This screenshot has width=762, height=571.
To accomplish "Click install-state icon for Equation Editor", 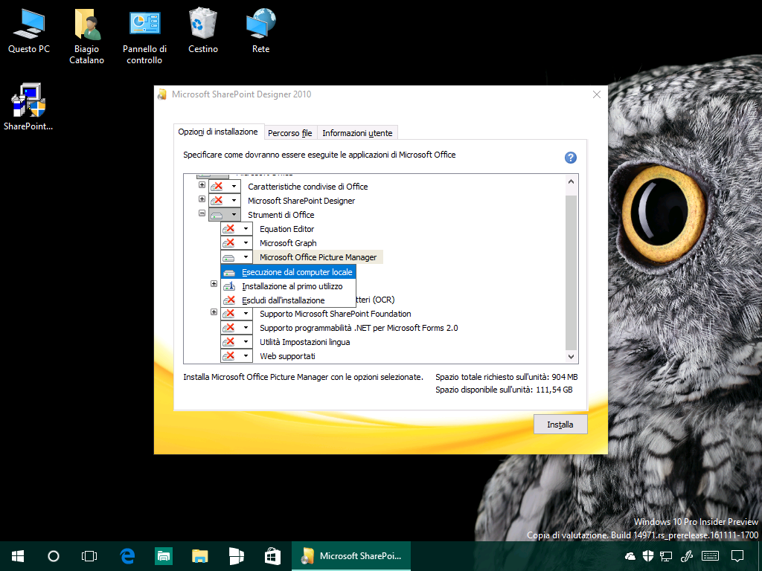I will click(x=229, y=229).
